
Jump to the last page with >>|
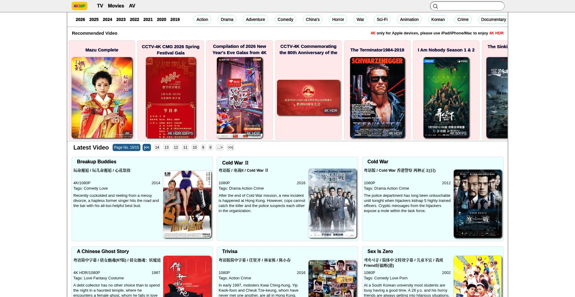230,147
